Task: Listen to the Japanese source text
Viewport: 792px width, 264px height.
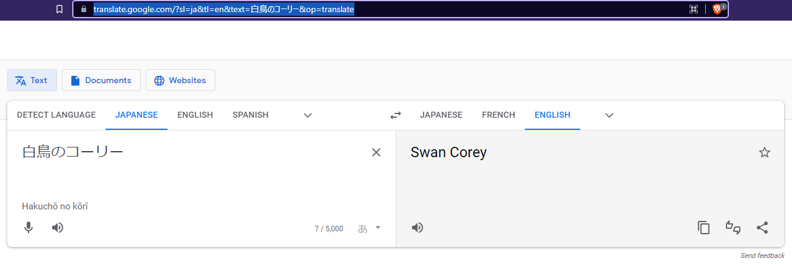Action: click(58, 228)
